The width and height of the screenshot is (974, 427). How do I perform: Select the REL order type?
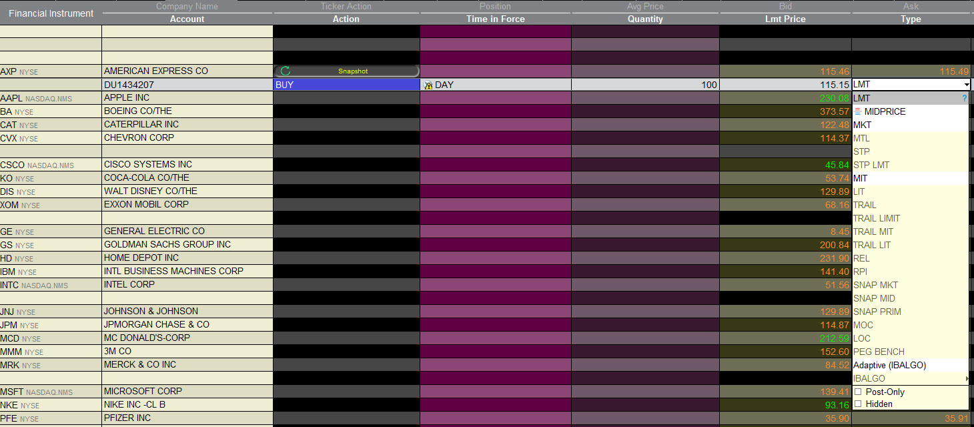(910, 258)
